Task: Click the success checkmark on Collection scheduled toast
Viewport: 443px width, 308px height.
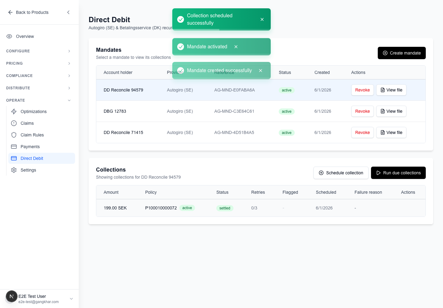Action: tap(181, 19)
